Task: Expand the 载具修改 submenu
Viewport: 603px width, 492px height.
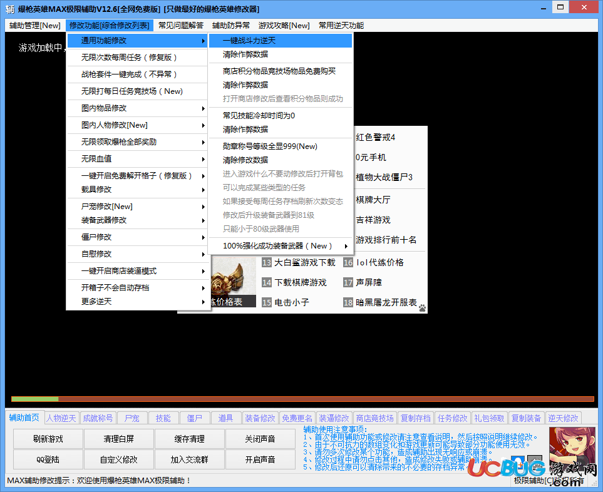Action: coord(138,190)
